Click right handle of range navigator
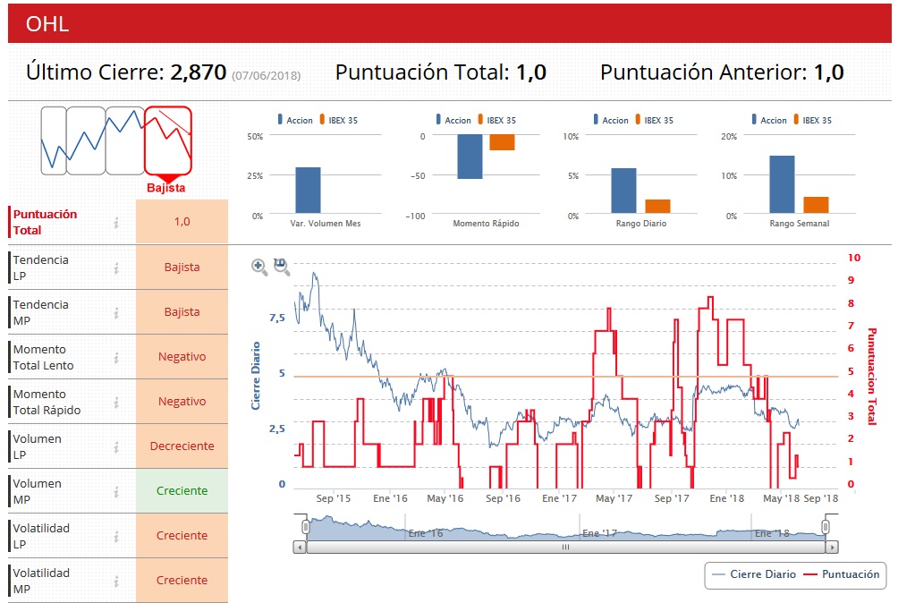Viewport: 898px width, 603px height. (x=826, y=526)
